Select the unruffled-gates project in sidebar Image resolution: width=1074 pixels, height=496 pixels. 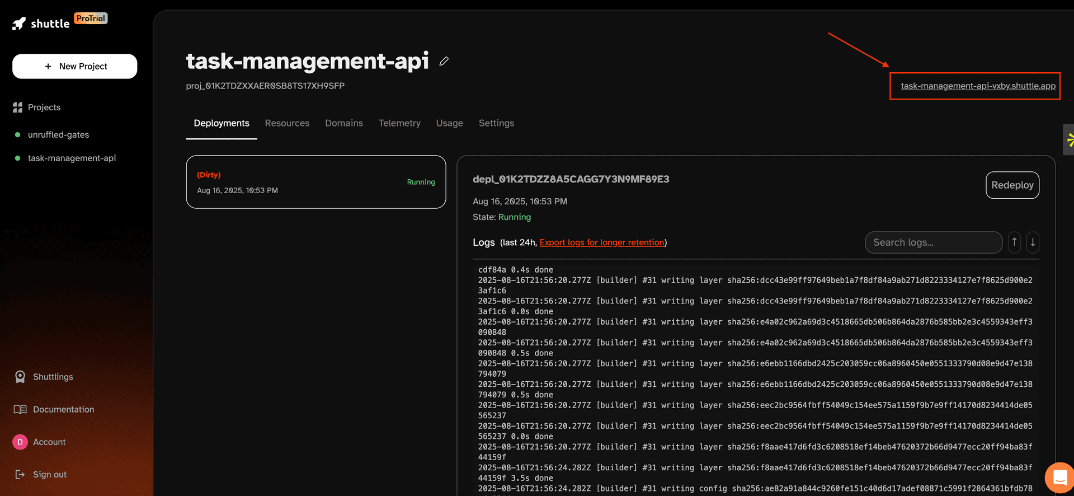tap(59, 135)
